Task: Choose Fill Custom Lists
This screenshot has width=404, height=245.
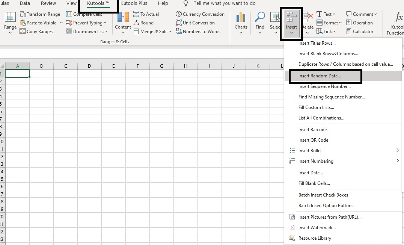Action: [x=343, y=107]
